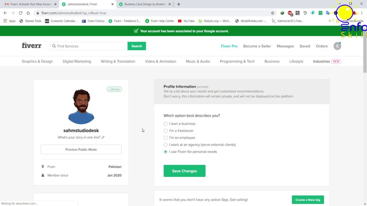Select "I'm an employee" option
This screenshot has width=367, height=206.
165,138
